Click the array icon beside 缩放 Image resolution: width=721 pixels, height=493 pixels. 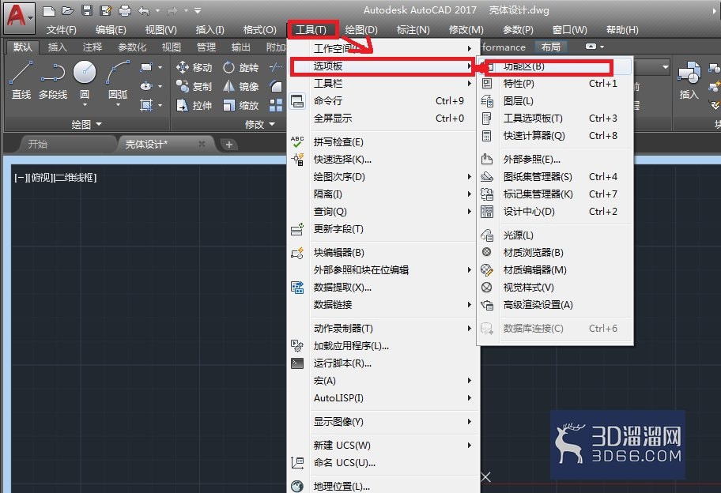click(x=276, y=105)
